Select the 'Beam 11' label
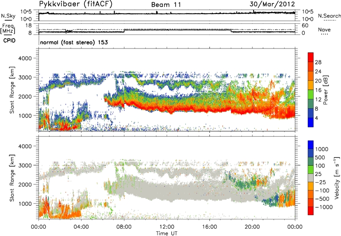Image resolution: width=341 pixels, height=236 pixels. pyautogui.click(x=166, y=5)
